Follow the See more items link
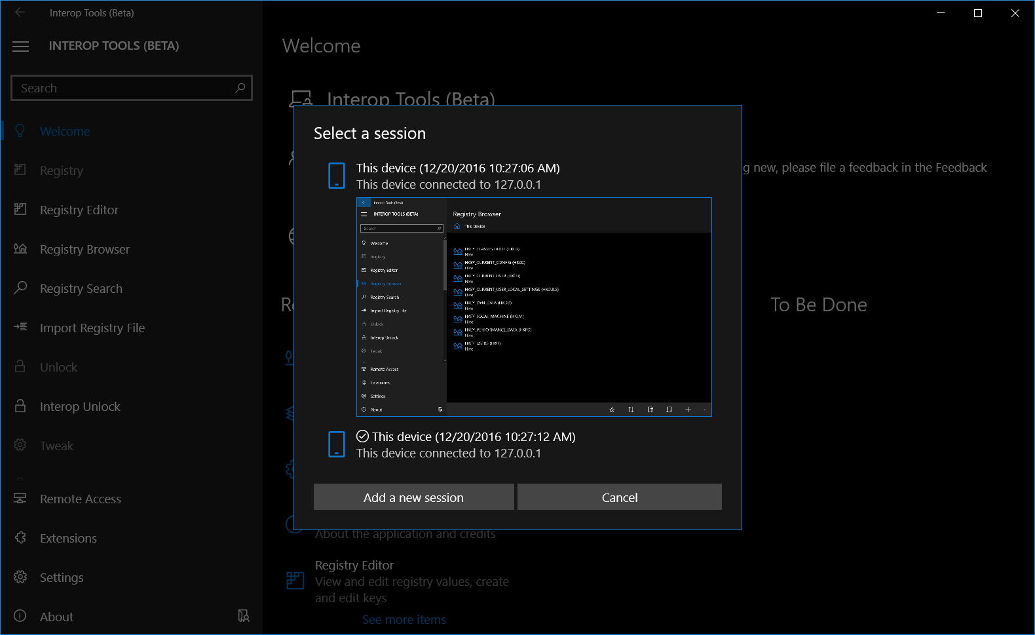 point(404,619)
